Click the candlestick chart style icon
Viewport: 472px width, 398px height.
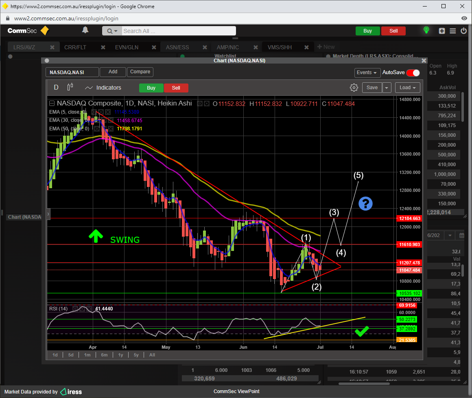click(x=70, y=87)
